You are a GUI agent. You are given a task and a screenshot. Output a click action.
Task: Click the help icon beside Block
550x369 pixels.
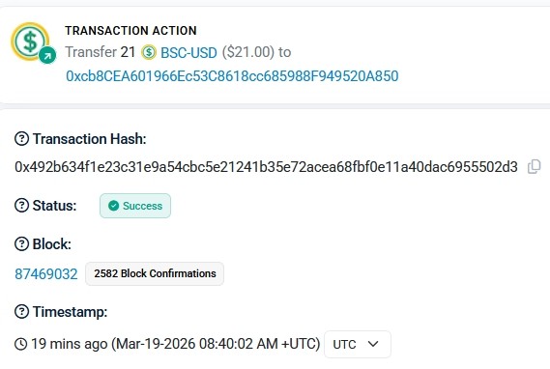21,243
